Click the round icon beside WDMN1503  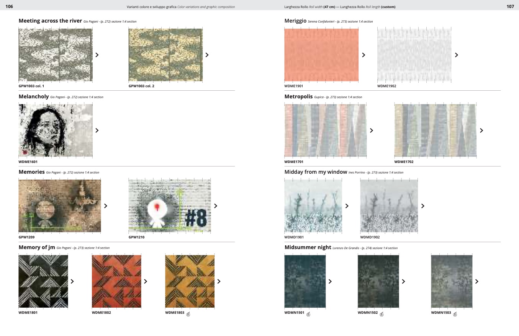(x=455, y=314)
